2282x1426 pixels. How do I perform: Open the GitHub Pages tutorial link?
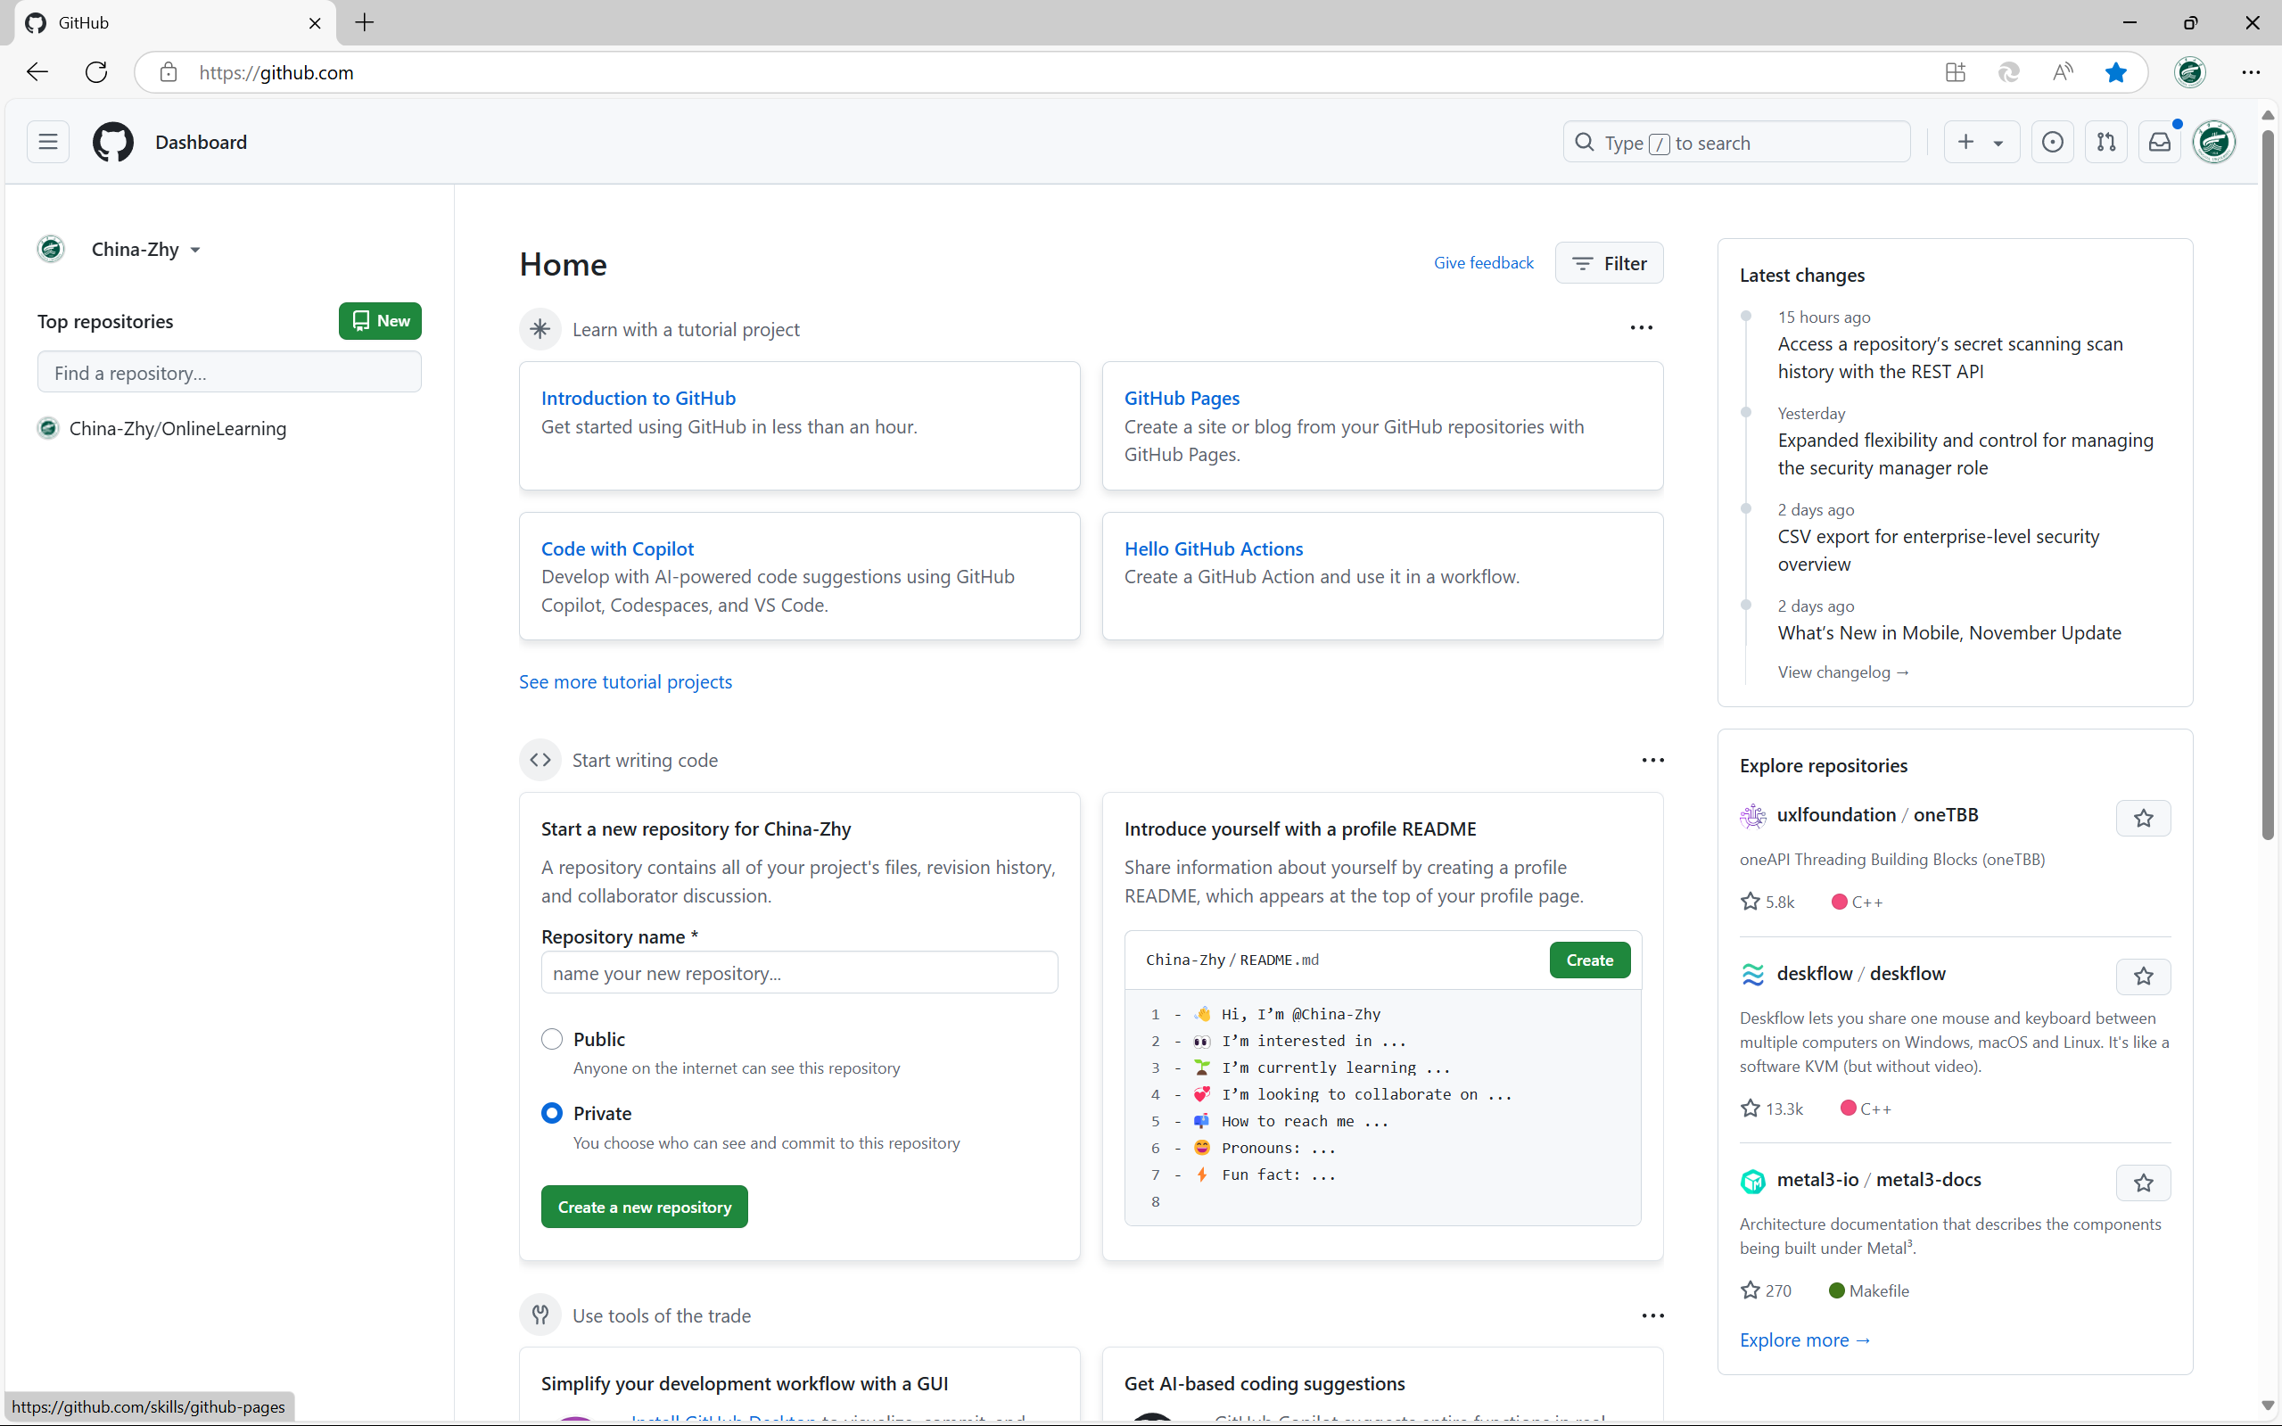[x=1182, y=398]
